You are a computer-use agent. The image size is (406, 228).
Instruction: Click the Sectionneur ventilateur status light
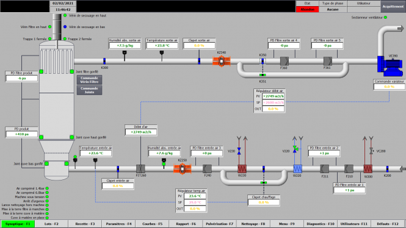[x=385, y=17]
